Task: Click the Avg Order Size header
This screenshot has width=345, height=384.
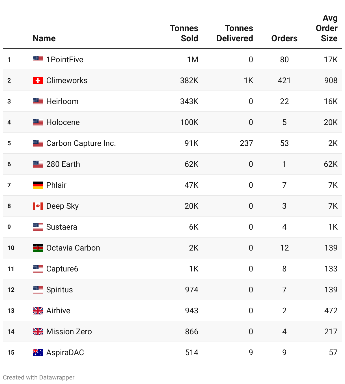Action: click(327, 28)
